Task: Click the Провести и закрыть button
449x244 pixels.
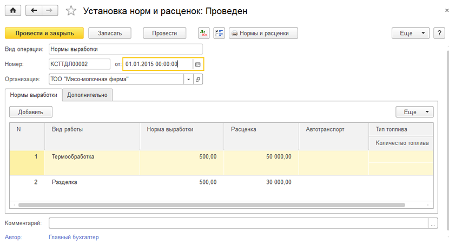Action: (44, 33)
